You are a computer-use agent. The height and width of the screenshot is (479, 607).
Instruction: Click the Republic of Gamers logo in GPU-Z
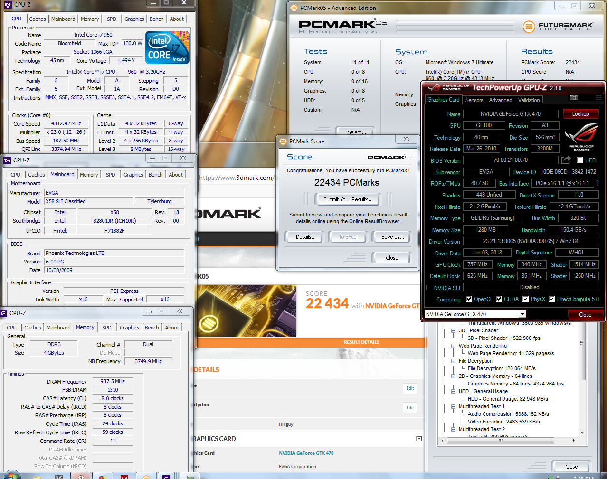581,137
